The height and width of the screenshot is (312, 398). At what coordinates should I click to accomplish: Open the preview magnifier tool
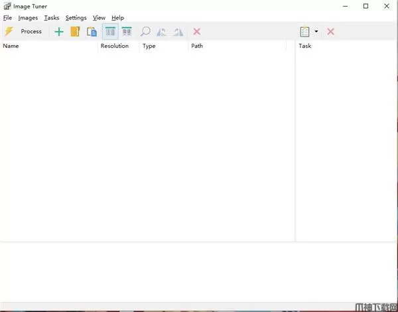[x=145, y=32]
